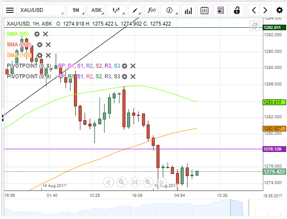Click the 16.08.2017 date label

click(273, 196)
